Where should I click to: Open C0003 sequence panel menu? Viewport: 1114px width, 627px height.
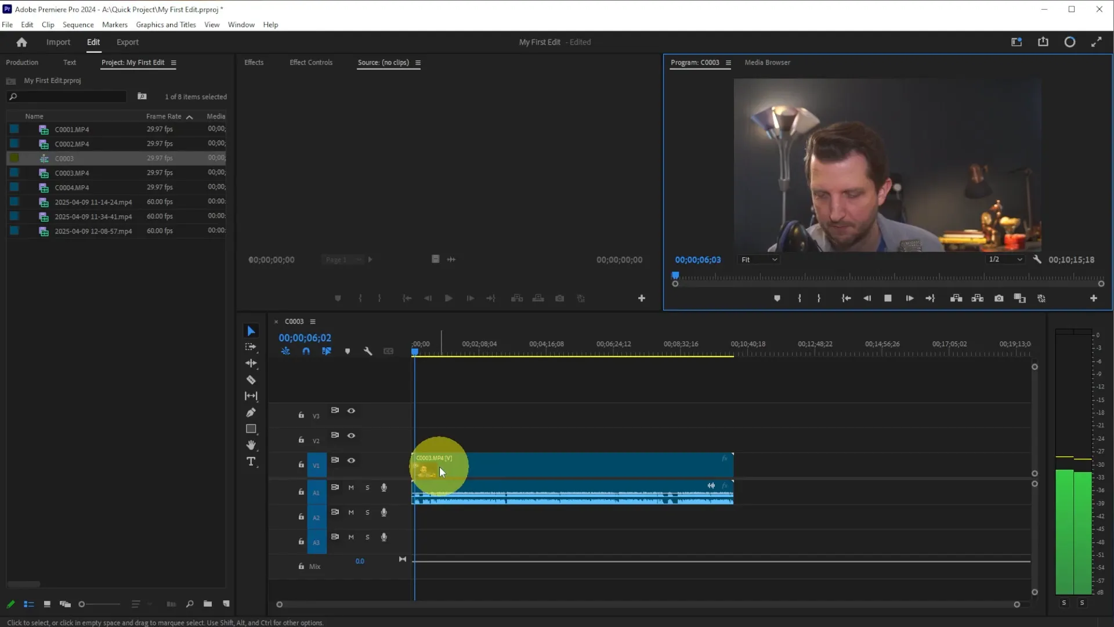pyautogui.click(x=313, y=322)
